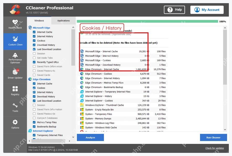Viewport: 232px width, 156px height.
Task: Click the System - Temporary Files icon
Action: pos(82,114)
